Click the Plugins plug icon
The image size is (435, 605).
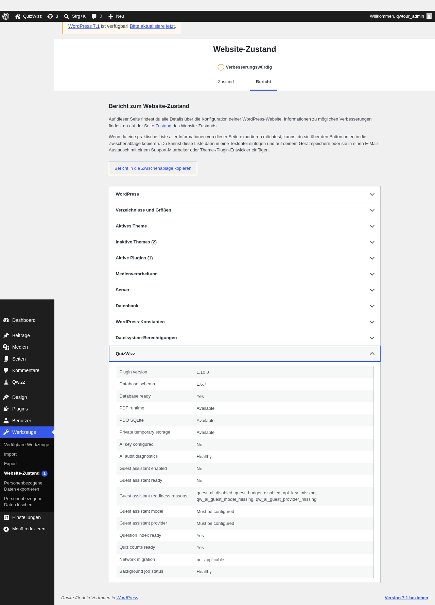point(6,409)
